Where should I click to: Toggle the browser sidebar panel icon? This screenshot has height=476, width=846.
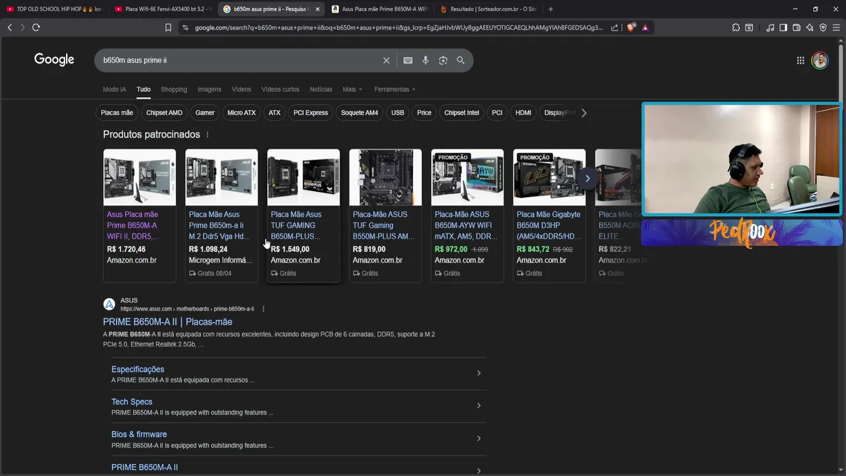(783, 28)
